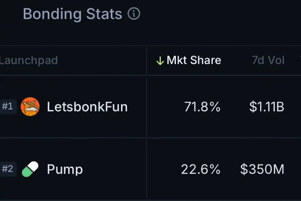Click the green sort arrow beside Mkt Share
This screenshot has width=301, height=201.
click(160, 61)
